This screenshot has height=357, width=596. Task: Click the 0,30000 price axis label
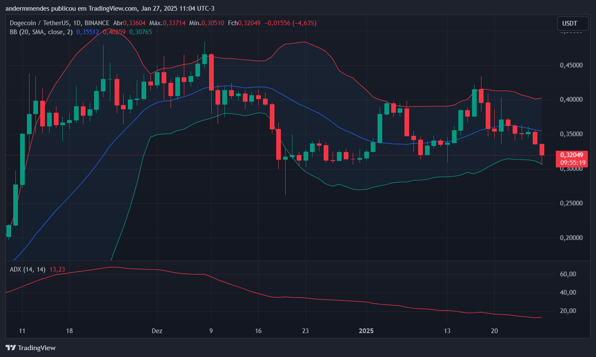571,169
